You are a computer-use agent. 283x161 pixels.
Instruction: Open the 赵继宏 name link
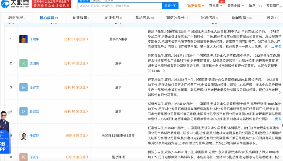click(x=34, y=111)
